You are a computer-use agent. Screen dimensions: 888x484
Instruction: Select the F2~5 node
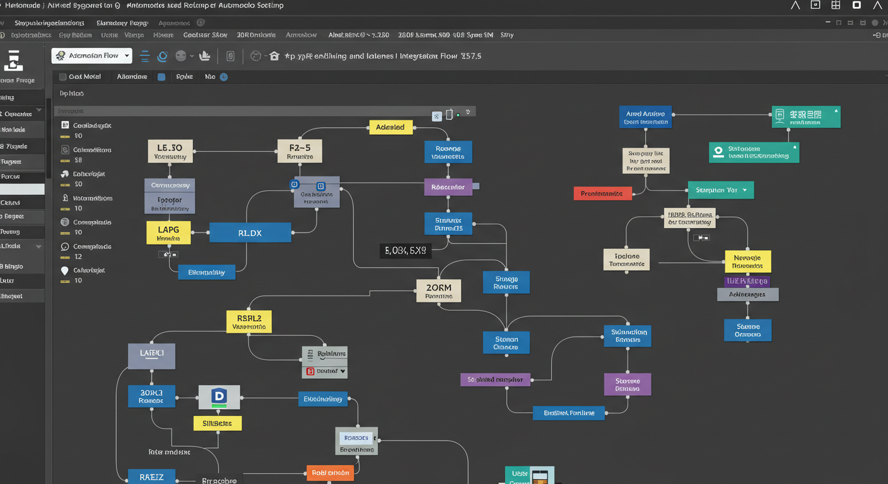point(300,151)
